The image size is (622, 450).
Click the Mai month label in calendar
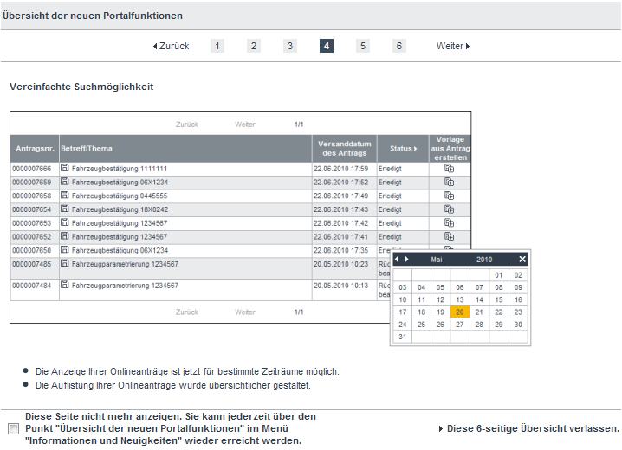[437, 260]
